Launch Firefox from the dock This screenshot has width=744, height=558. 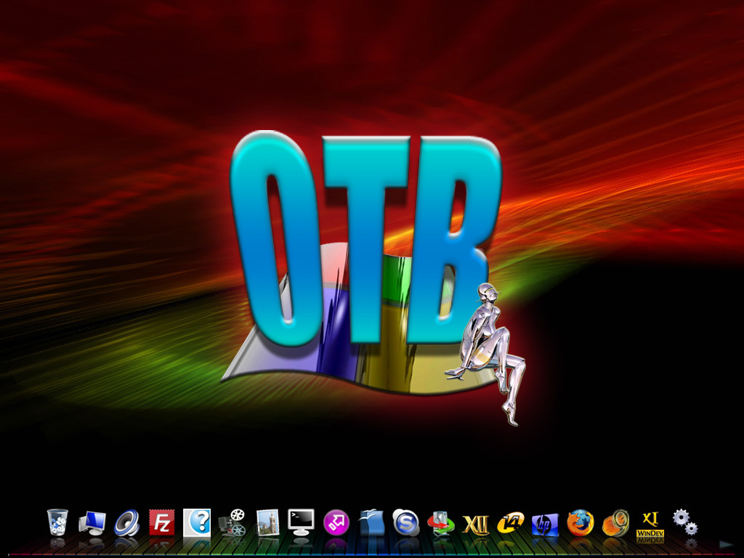click(x=581, y=523)
